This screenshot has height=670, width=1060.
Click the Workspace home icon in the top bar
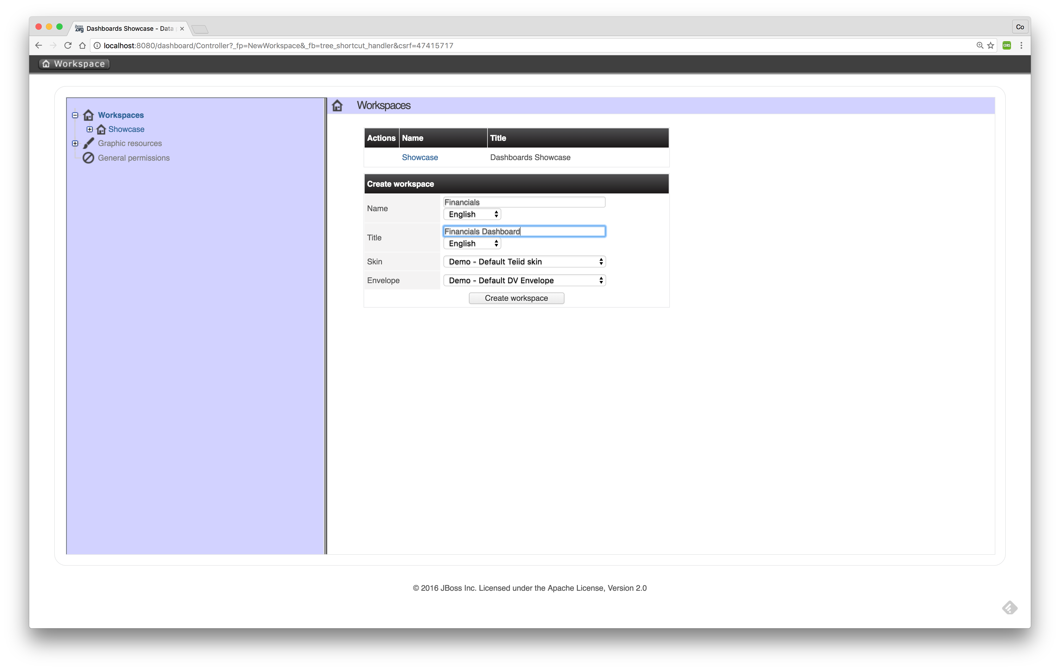click(46, 64)
